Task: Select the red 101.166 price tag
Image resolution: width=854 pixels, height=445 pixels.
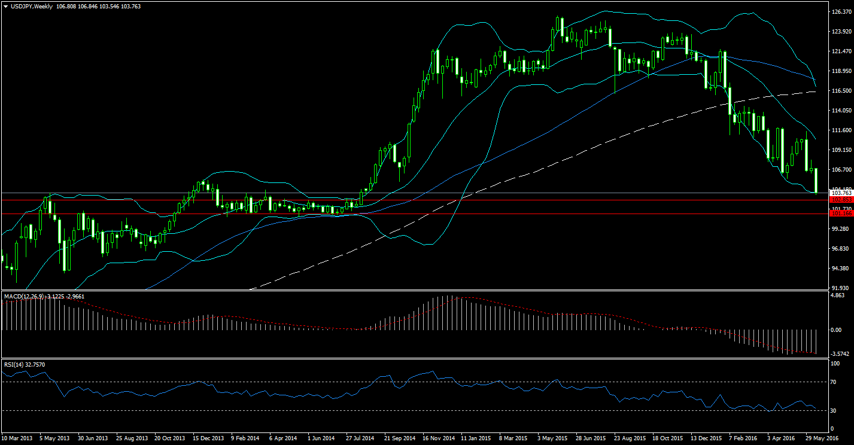Action: coord(841,214)
